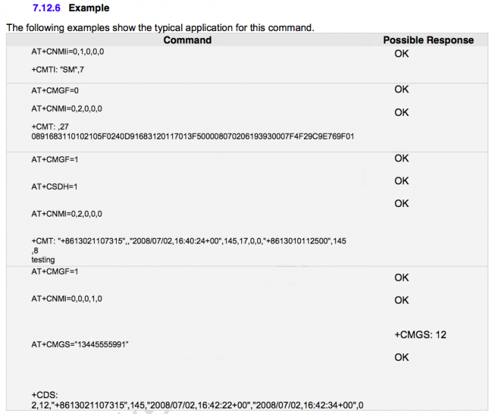Click the AT+CNMI=0,0,0,1,0 command
The image size is (495, 414).
(66, 299)
